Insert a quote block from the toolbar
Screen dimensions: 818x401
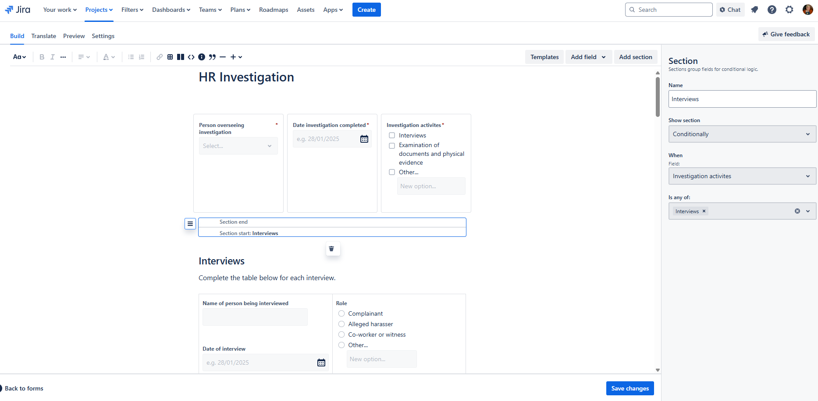tap(212, 57)
